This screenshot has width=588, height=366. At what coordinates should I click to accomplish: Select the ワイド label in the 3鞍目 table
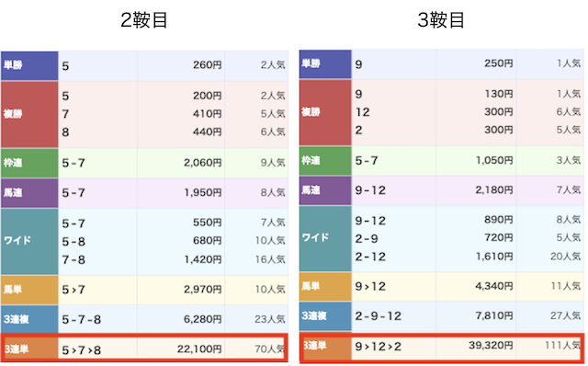[x=315, y=237]
